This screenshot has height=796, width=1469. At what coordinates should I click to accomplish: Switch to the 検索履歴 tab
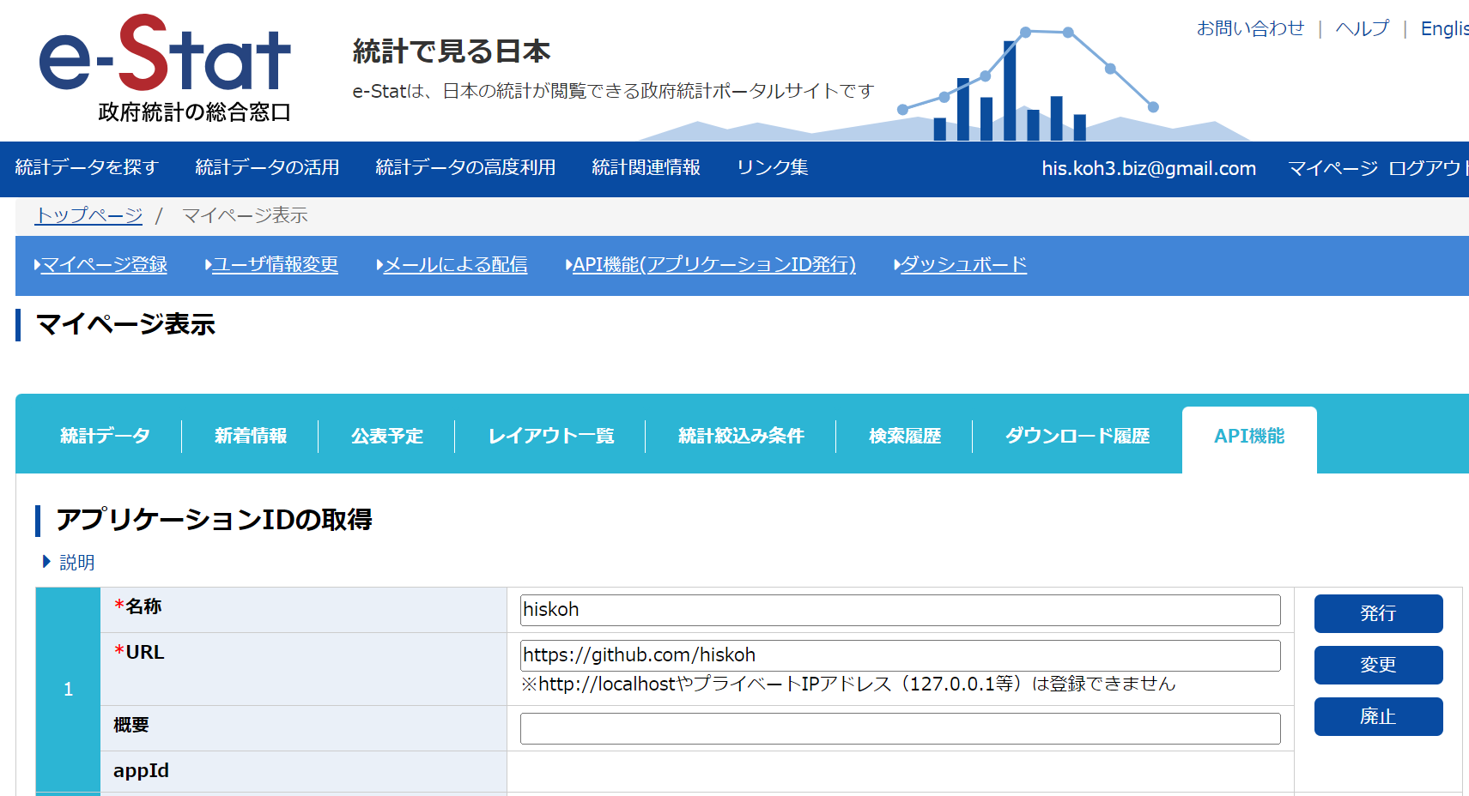point(903,436)
